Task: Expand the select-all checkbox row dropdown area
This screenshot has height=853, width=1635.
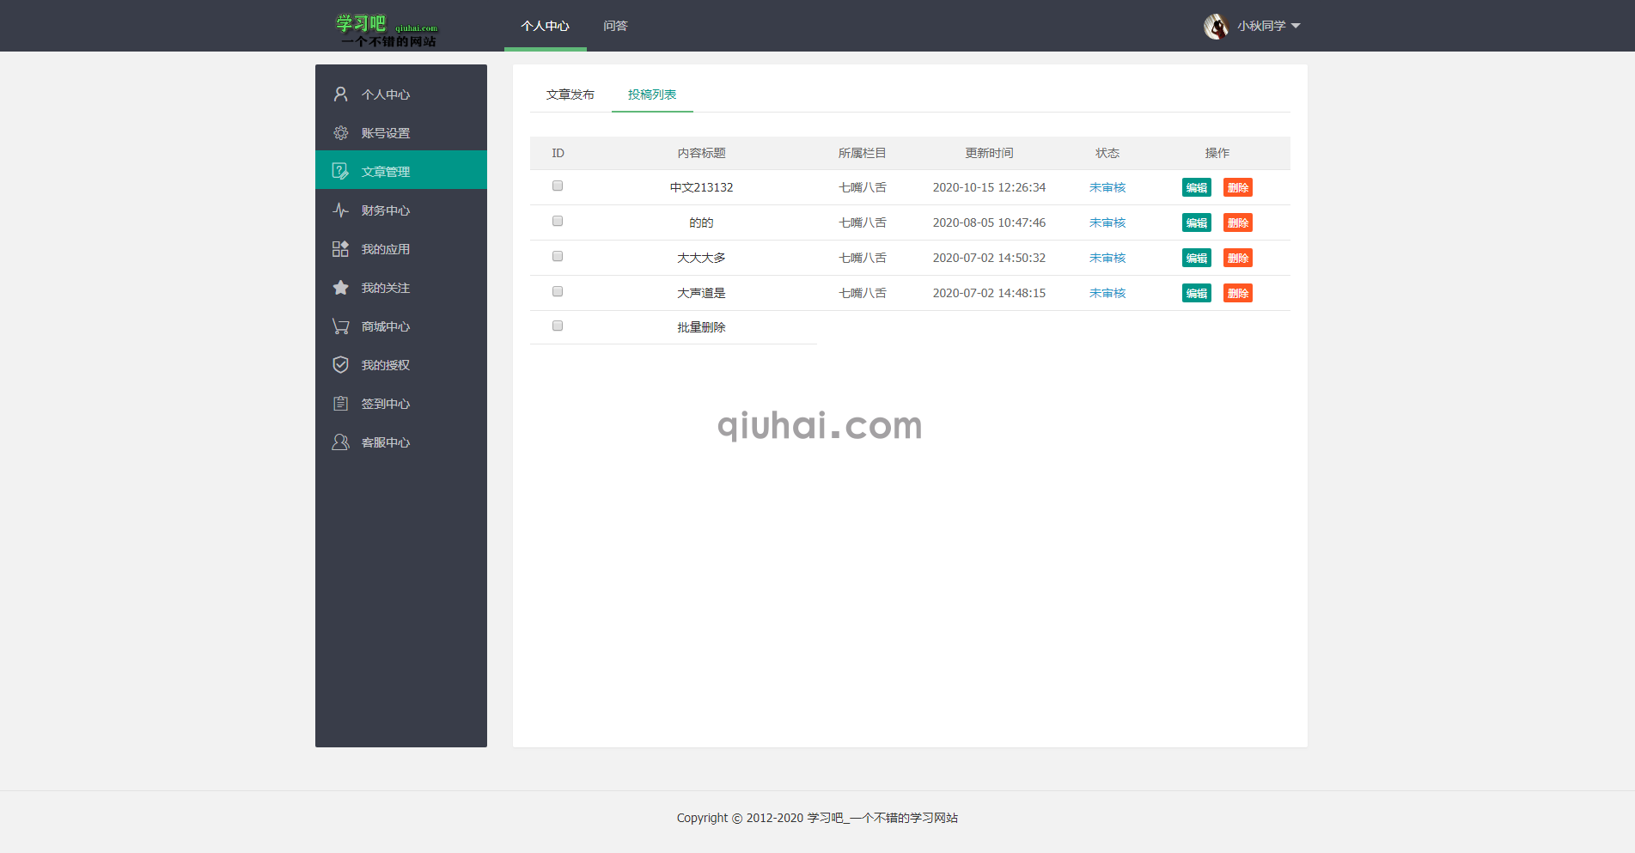Action: tap(557, 326)
